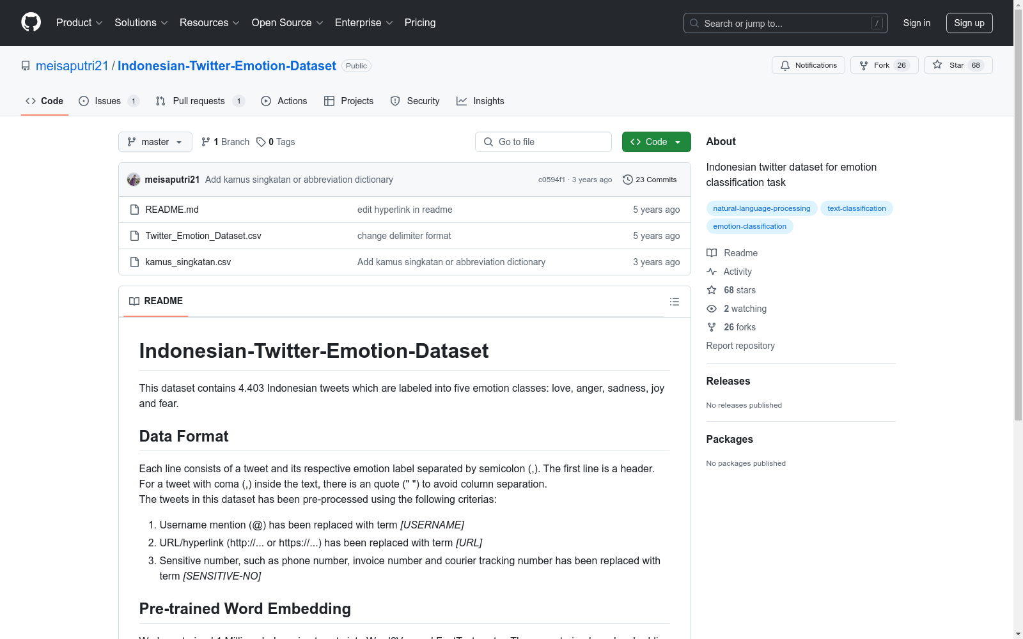The width and height of the screenshot is (1023, 639).
Task: Click the search magnifier icon in header
Action: point(694,23)
